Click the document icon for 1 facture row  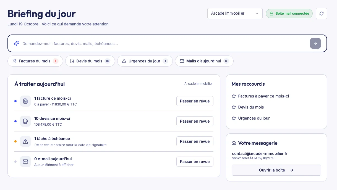[x=25, y=101]
